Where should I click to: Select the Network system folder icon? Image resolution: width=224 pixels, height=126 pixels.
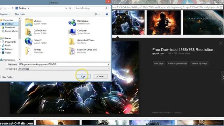click(x=28, y=41)
